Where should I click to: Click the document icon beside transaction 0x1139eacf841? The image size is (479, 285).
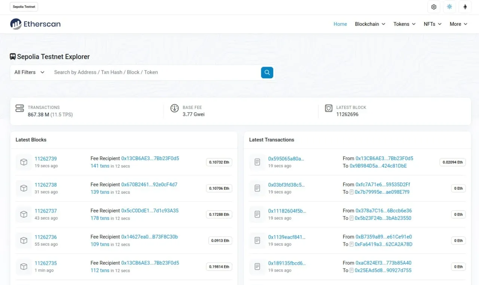257,240
